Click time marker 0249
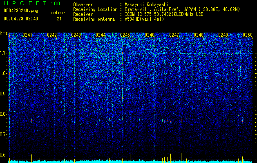Image resolution: width=257 pixels, height=163 pixels. point(223,35)
